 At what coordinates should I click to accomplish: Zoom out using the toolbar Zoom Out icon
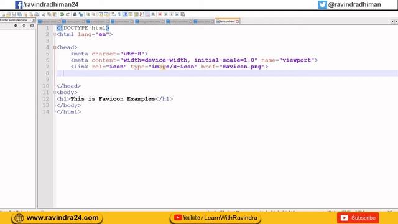(93, 14)
